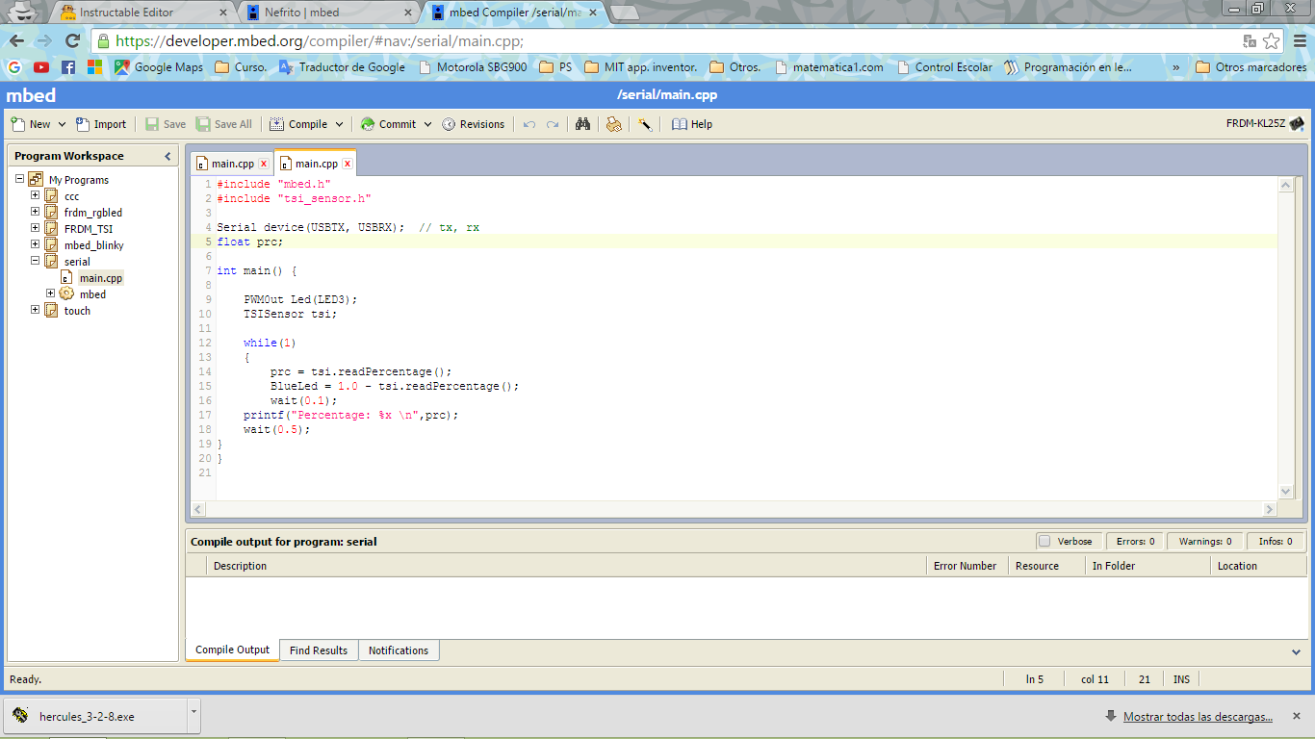Click the Commit button
This screenshot has height=739, width=1315.
389,124
